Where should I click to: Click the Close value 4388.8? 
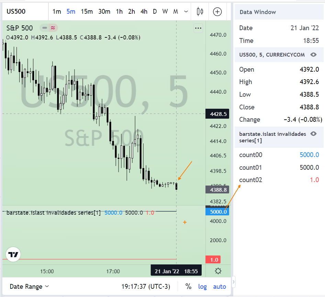[x=309, y=107]
